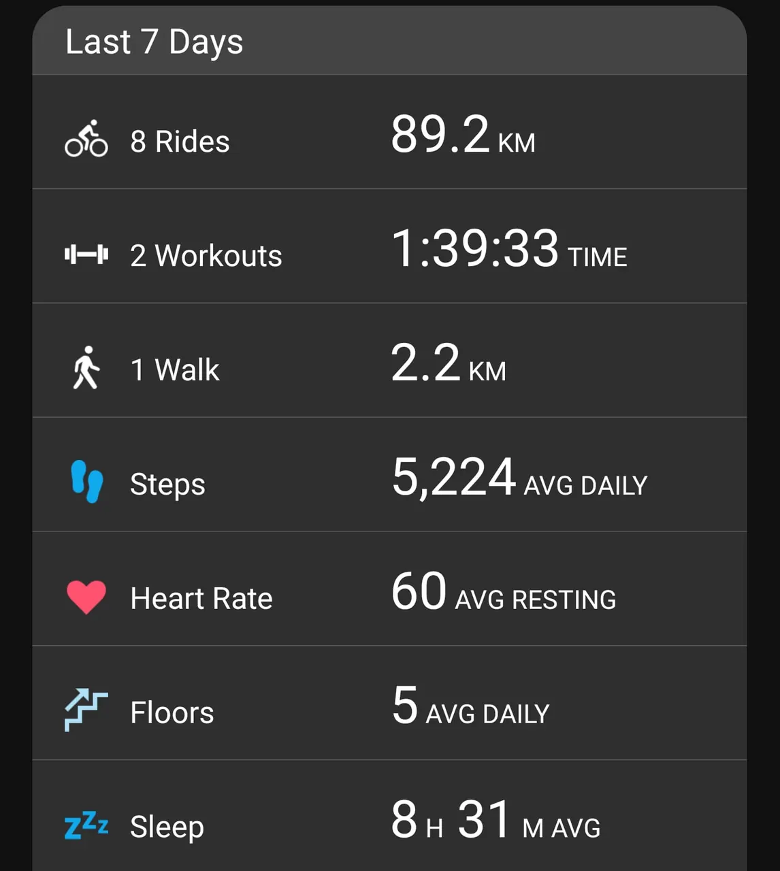Select the 1 Walk label
This screenshot has width=780, height=871.
click(174, 370)
